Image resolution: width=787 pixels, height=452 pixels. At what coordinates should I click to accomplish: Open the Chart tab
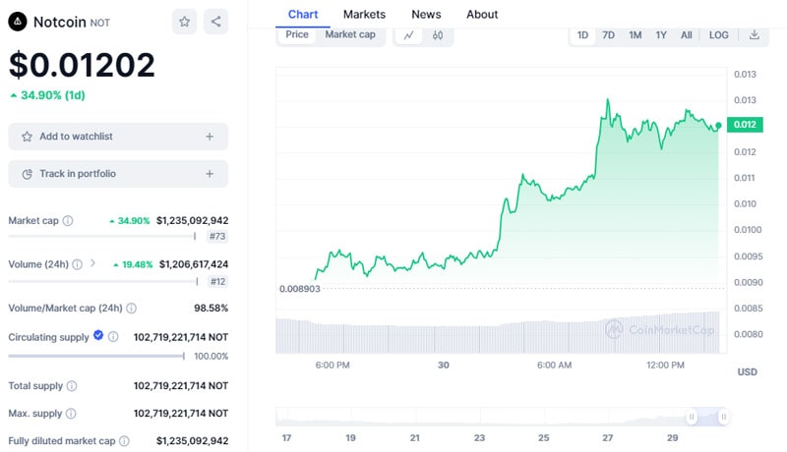click(x=303, y=15)
